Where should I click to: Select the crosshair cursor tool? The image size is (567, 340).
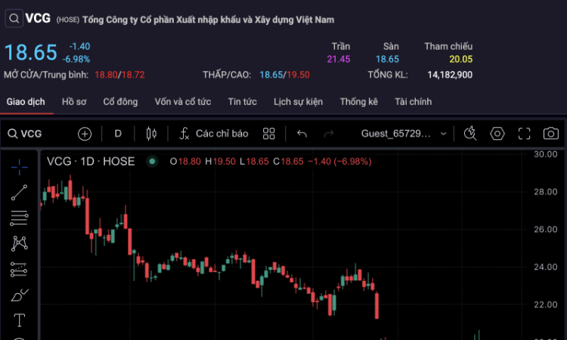19,165
